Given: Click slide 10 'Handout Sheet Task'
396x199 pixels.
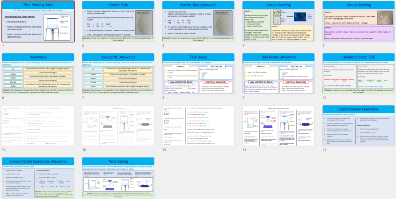Looking at the screenshot, I should (359, 74).
